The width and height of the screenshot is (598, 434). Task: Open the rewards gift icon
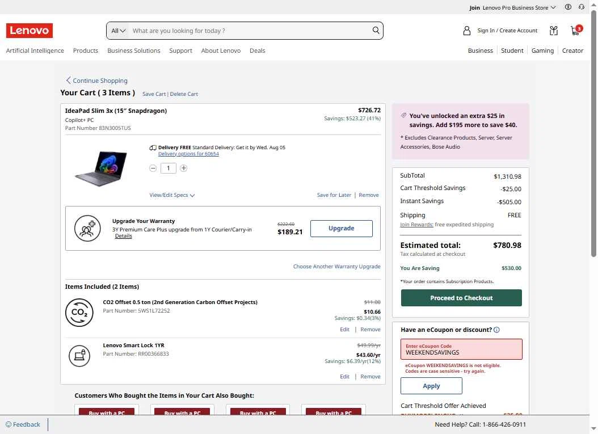(x=553, y=31)
